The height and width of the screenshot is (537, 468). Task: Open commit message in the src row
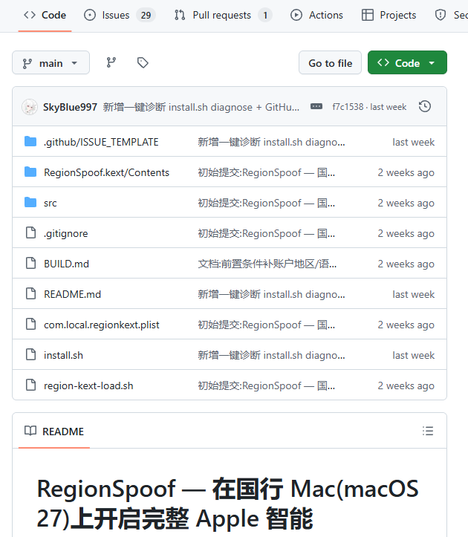(266, 203)
